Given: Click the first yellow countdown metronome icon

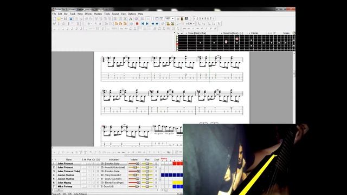Looking at the screenshot, I should coord(168,24).
